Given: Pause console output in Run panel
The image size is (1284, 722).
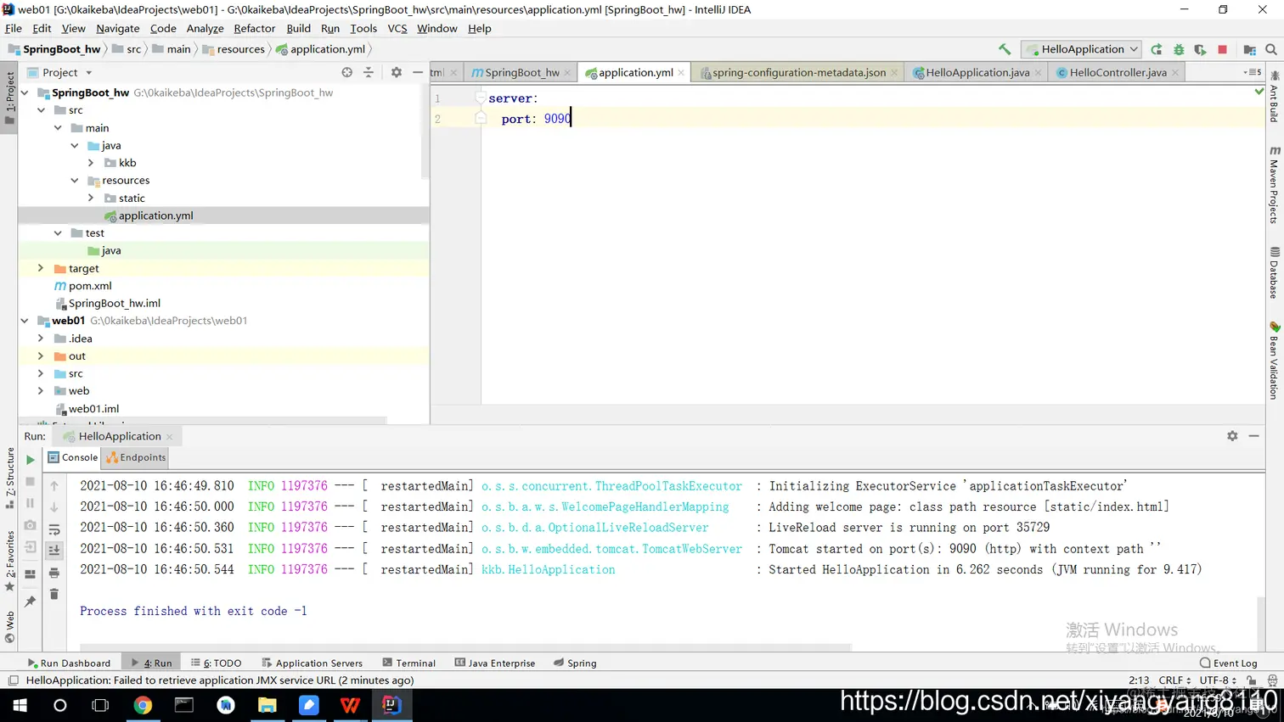Looking at the screenshot, I should (x=30, y=503).
